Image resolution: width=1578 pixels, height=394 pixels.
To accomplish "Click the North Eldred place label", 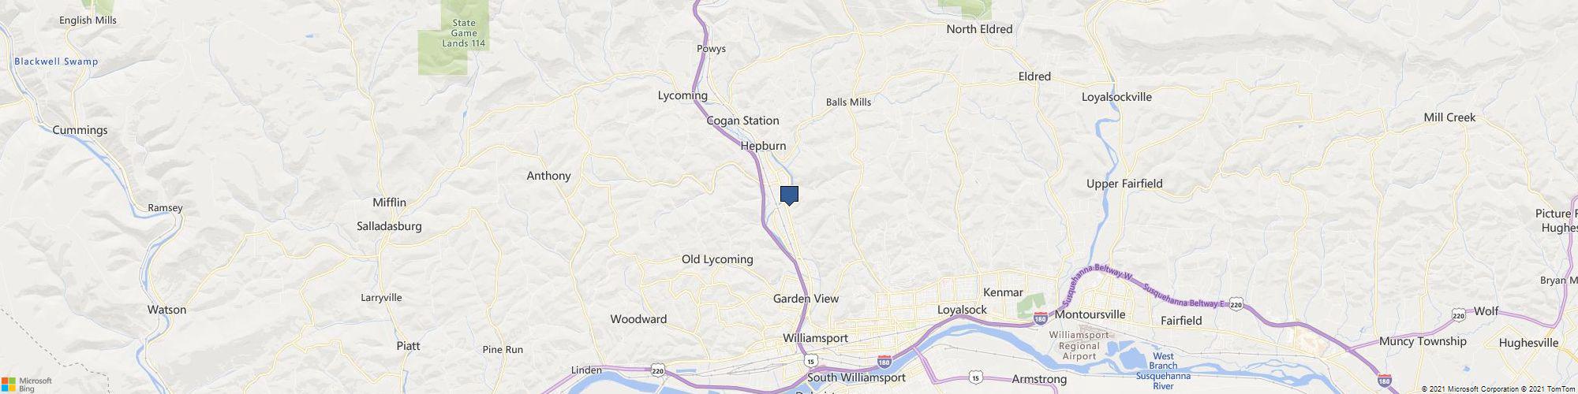I will click(979, 29).
